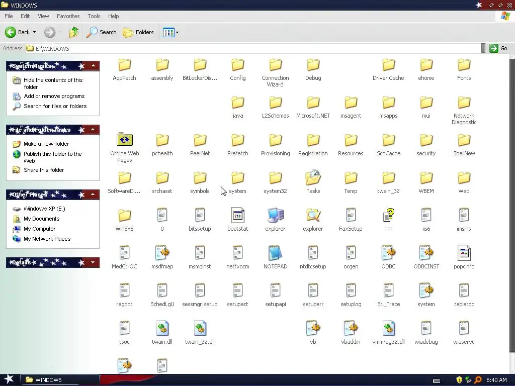
Task: Select the ODBCINST settings file icon
Action: tap(426, 253)
